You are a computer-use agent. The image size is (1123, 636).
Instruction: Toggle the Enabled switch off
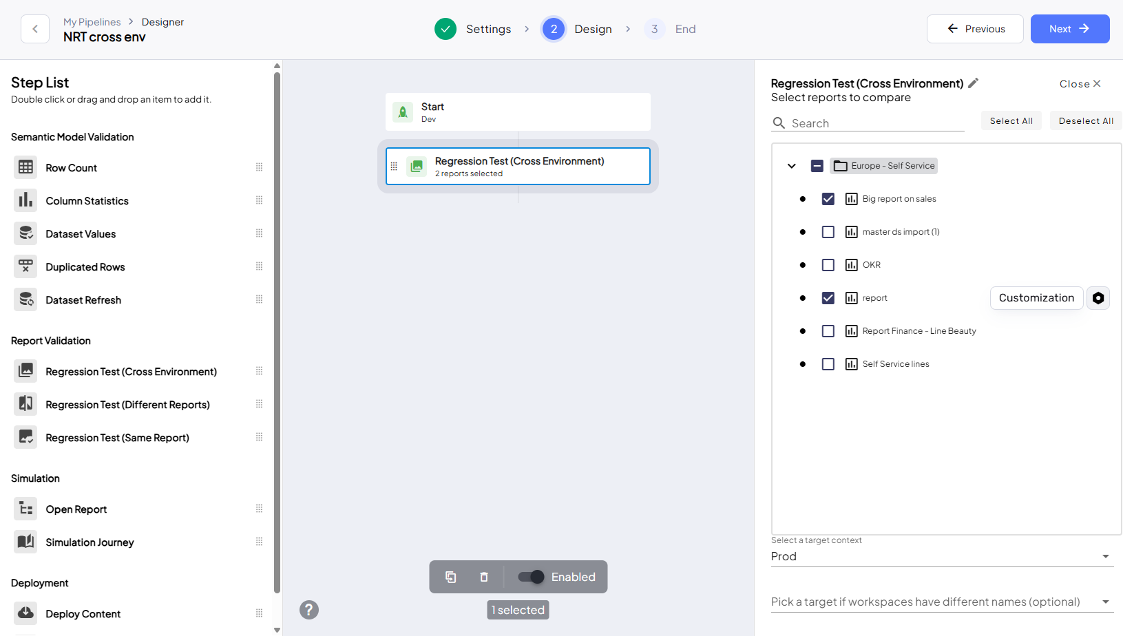(531, 577)
